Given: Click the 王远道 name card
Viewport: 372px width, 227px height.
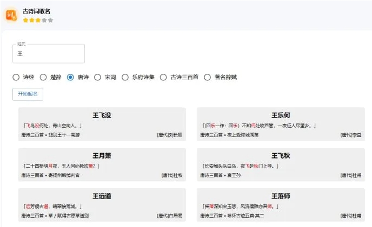Looking at the screenshot, I should [x=102, y=205].
